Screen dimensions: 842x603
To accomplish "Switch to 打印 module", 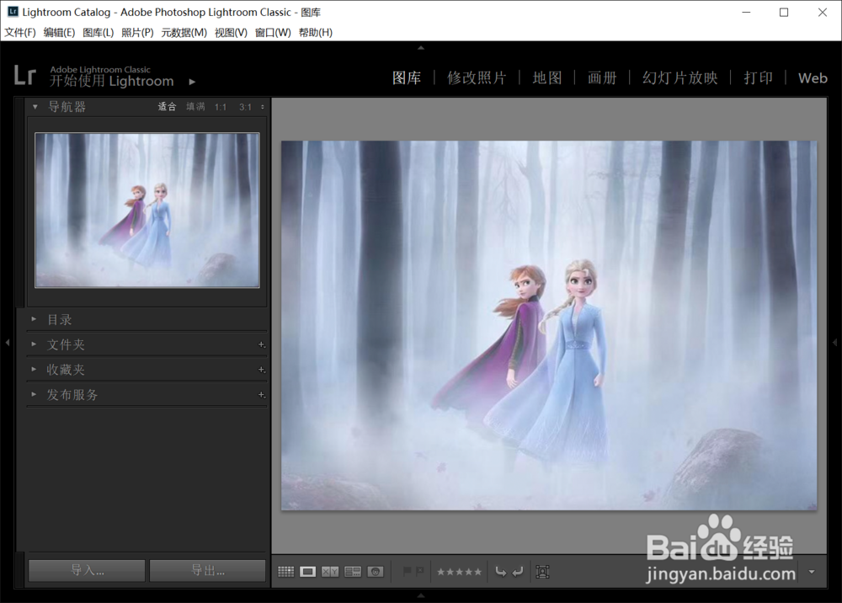I will [x=759, y=78].
